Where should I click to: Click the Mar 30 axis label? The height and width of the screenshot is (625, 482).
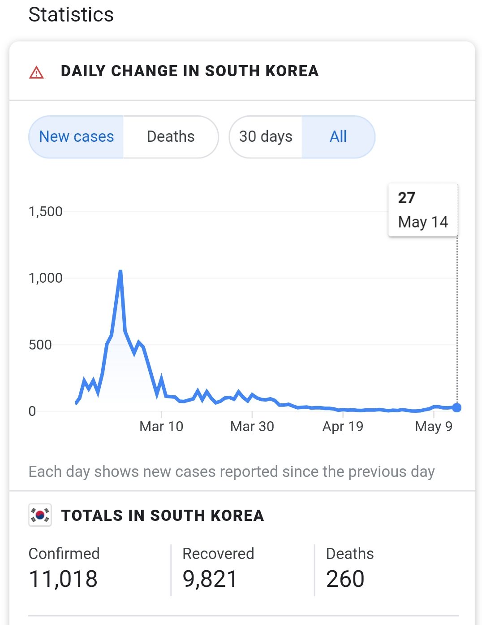pyautogui.click(x=252, y=426)
